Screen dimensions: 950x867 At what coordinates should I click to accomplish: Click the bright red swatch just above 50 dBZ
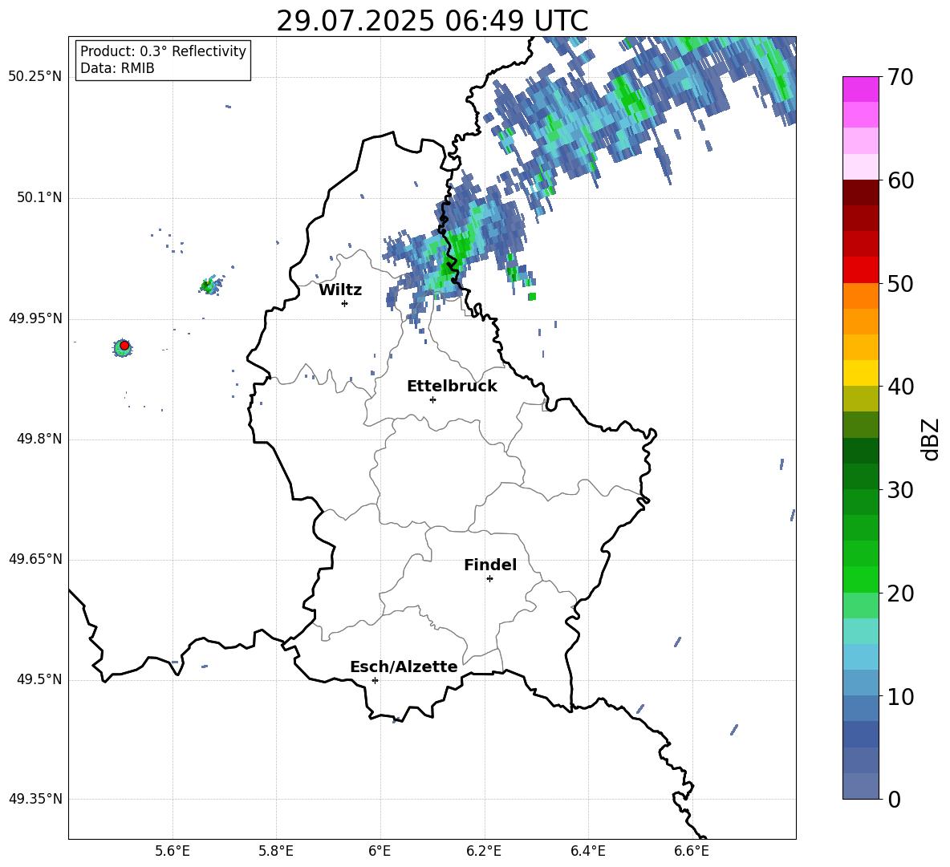860,270
